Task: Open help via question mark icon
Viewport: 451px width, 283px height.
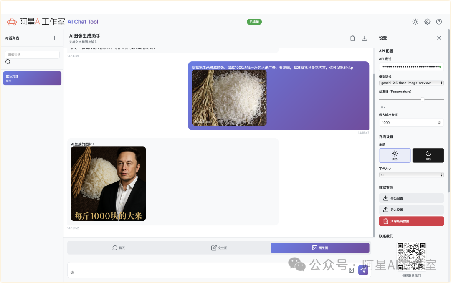Action: (439, 22)
